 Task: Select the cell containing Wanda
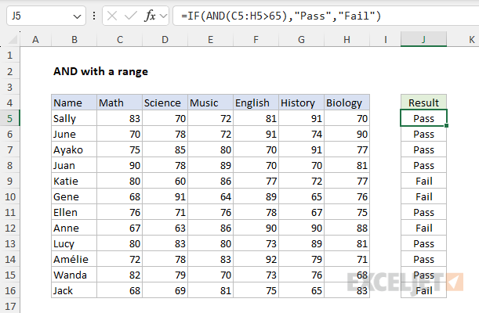click(x=74, y=275)
